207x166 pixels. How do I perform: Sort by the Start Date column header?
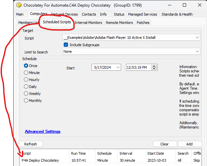coord(161,153)
